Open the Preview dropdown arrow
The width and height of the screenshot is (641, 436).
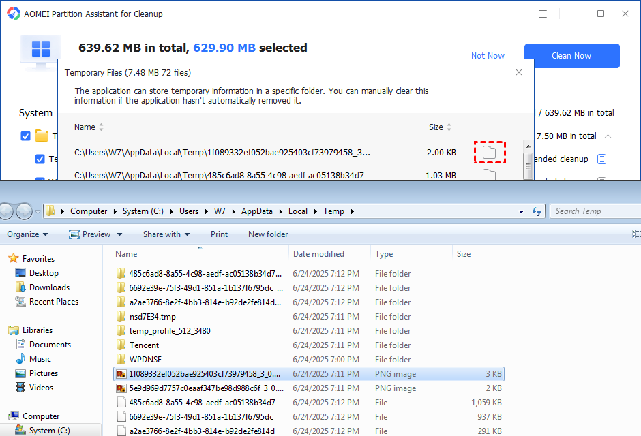tap(120, 235)
